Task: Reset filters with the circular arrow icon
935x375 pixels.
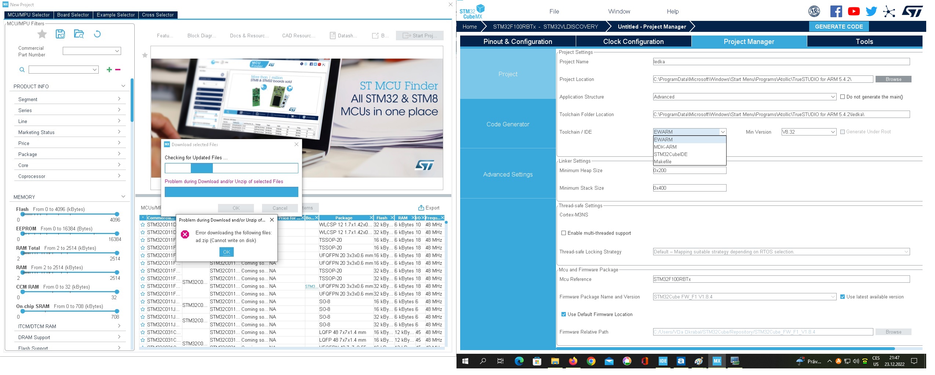Action: tap(97, 34)
